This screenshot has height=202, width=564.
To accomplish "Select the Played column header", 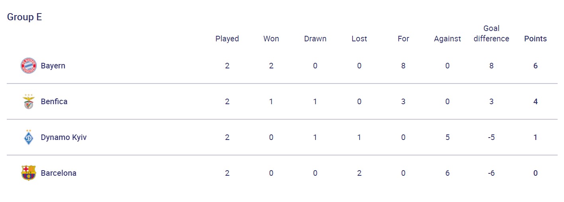I will click(x=227, y=39).
